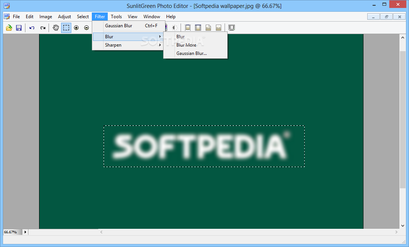Click the Save floppy disk icon

click(19, 28)
